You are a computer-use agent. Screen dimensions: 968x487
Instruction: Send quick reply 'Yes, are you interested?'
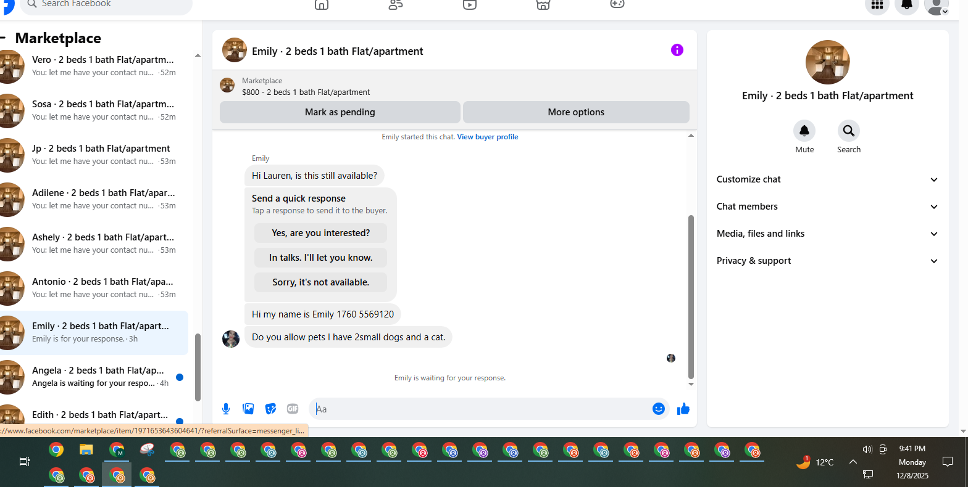click(321, 233)
